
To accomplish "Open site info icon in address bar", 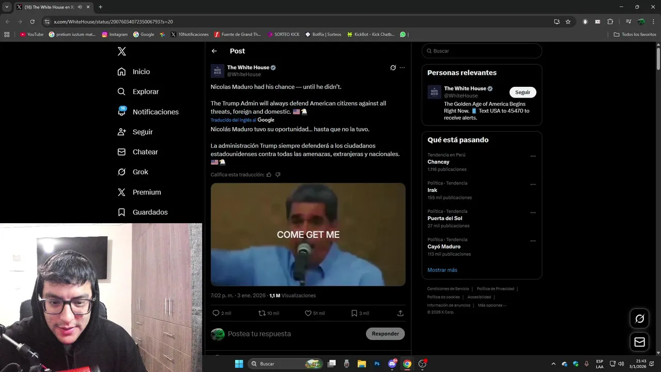I will click(x=47, y=22).
